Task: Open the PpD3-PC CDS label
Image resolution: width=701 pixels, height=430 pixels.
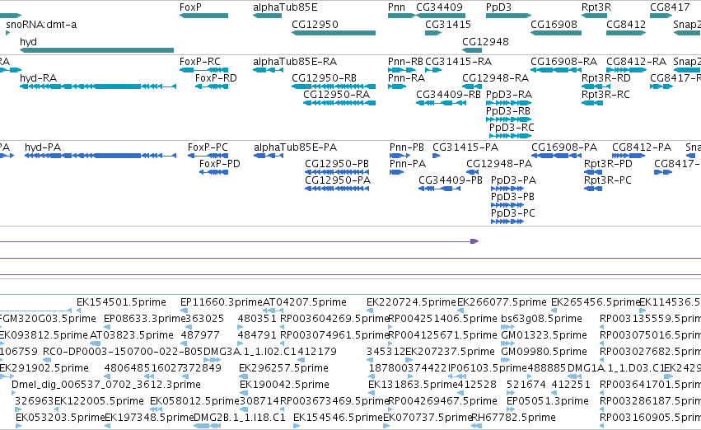Action: pyautogui.click(x=513, y=213)
